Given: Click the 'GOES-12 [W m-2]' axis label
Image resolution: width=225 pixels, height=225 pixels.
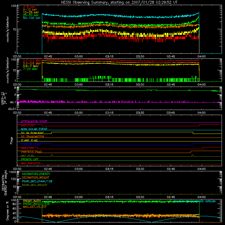Looking at the screenshot, I should tap(4, 98).
